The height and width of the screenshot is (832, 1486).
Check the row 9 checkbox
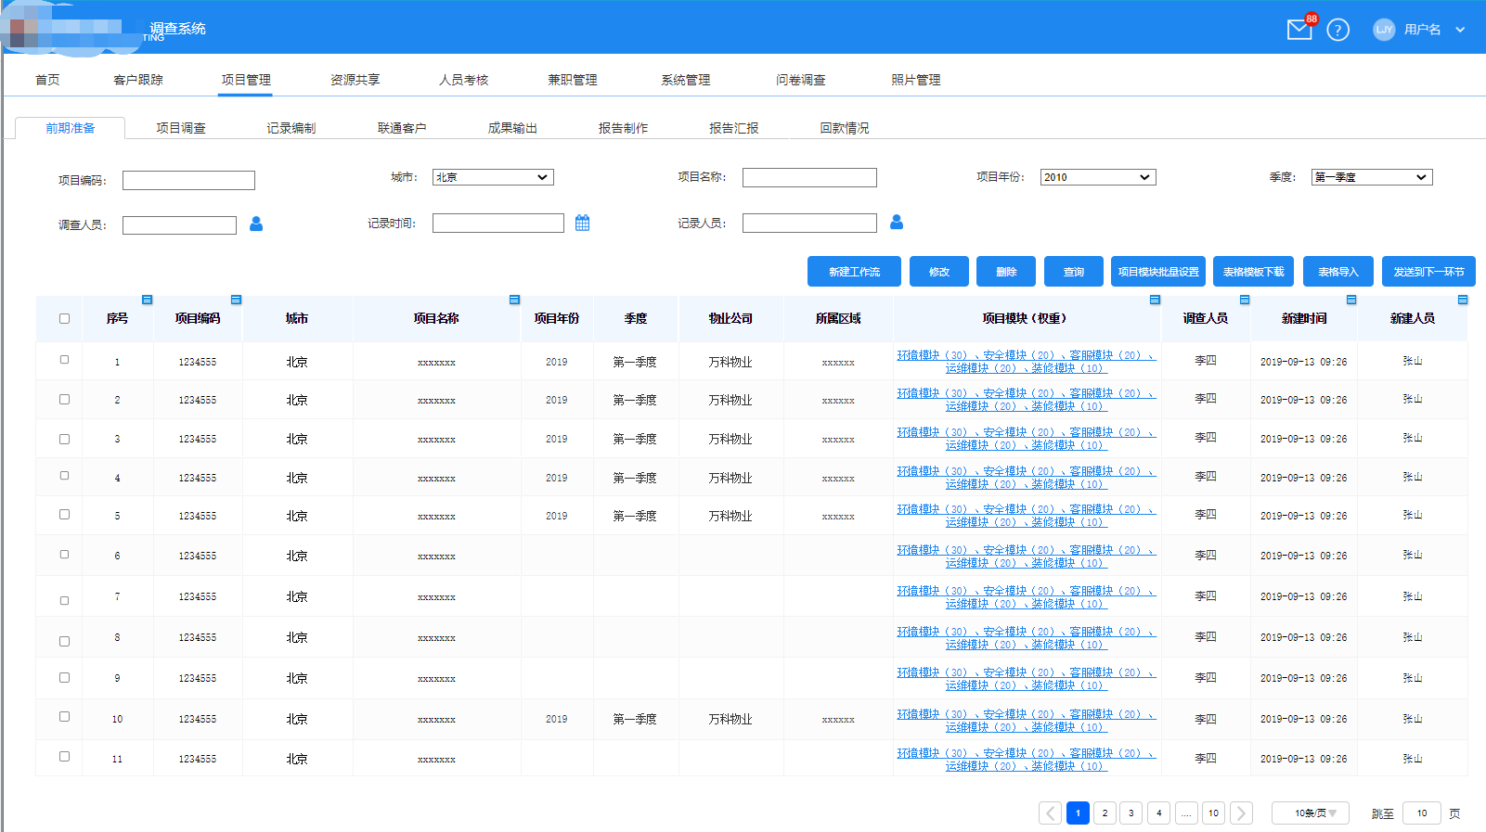(64, 677)
